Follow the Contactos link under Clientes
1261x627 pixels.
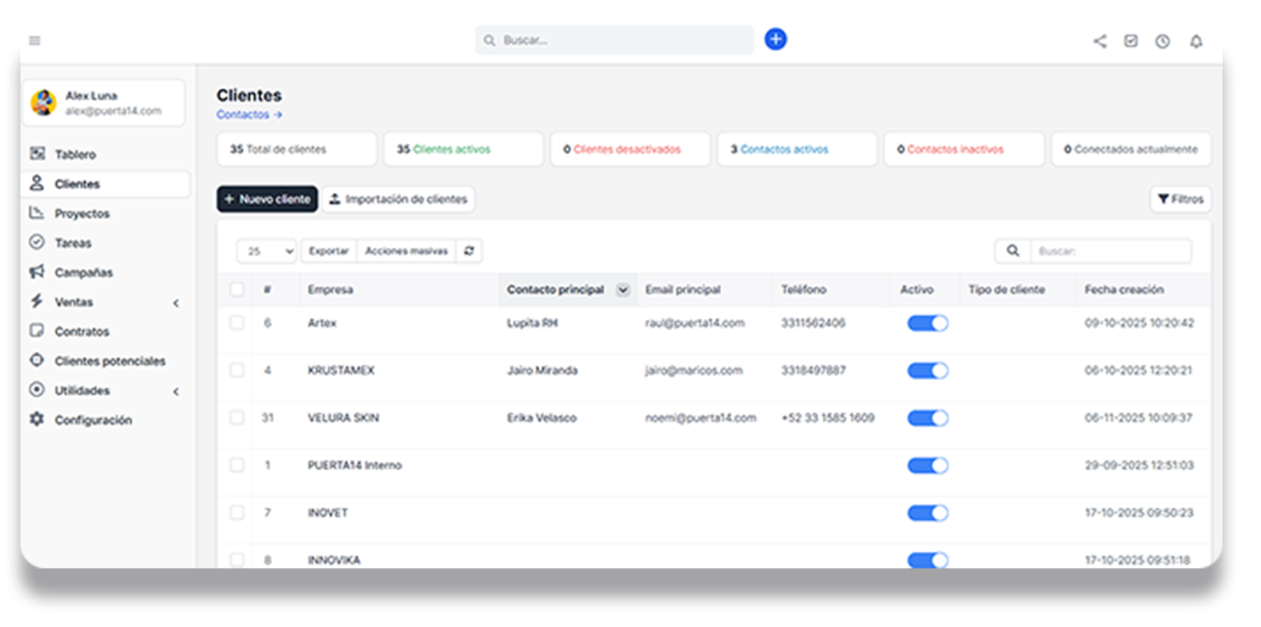click(249, 115)
